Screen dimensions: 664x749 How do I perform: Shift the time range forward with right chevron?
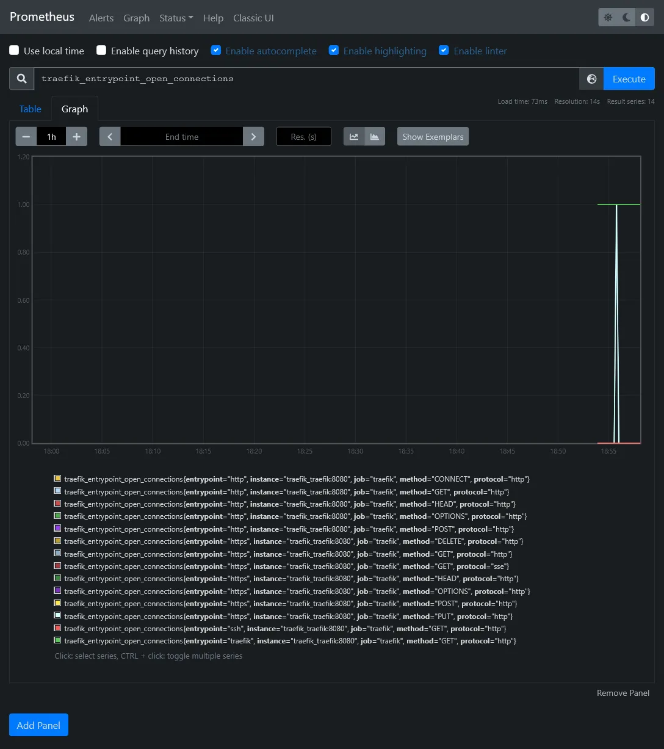tap(253, 136)
